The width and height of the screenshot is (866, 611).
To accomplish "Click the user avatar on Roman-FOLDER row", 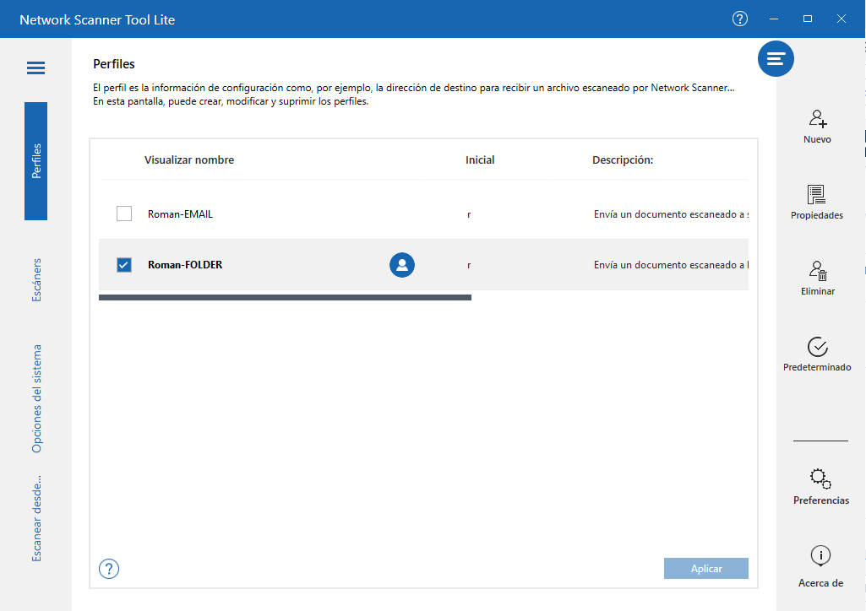I will tap(402, 265).
